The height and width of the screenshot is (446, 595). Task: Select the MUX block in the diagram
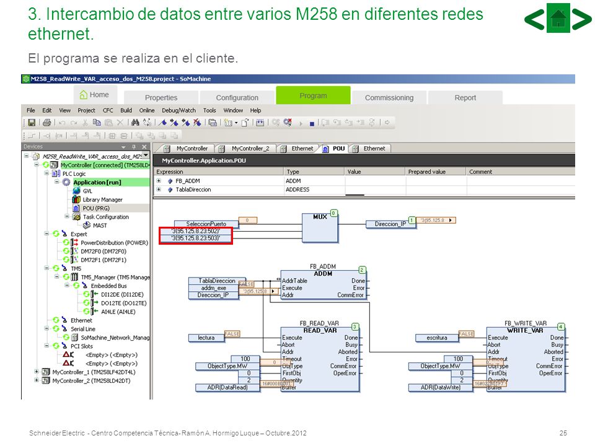tap(320, 227)
